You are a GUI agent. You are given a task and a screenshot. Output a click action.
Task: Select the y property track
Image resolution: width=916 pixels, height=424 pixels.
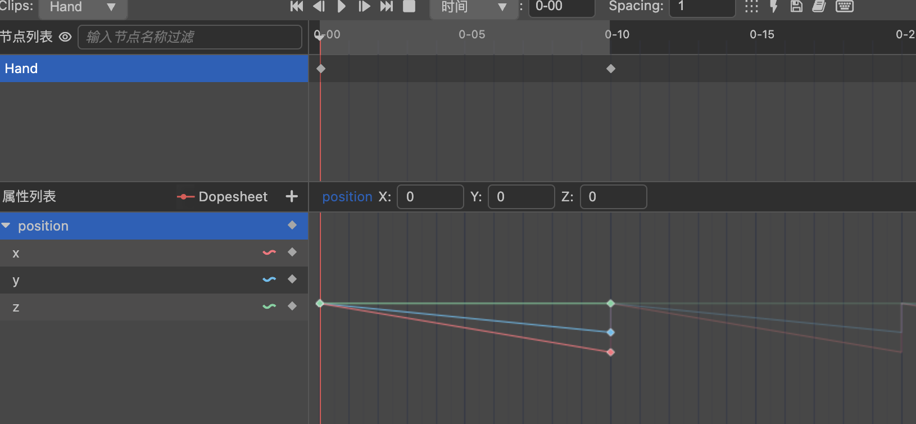(135, 280)
